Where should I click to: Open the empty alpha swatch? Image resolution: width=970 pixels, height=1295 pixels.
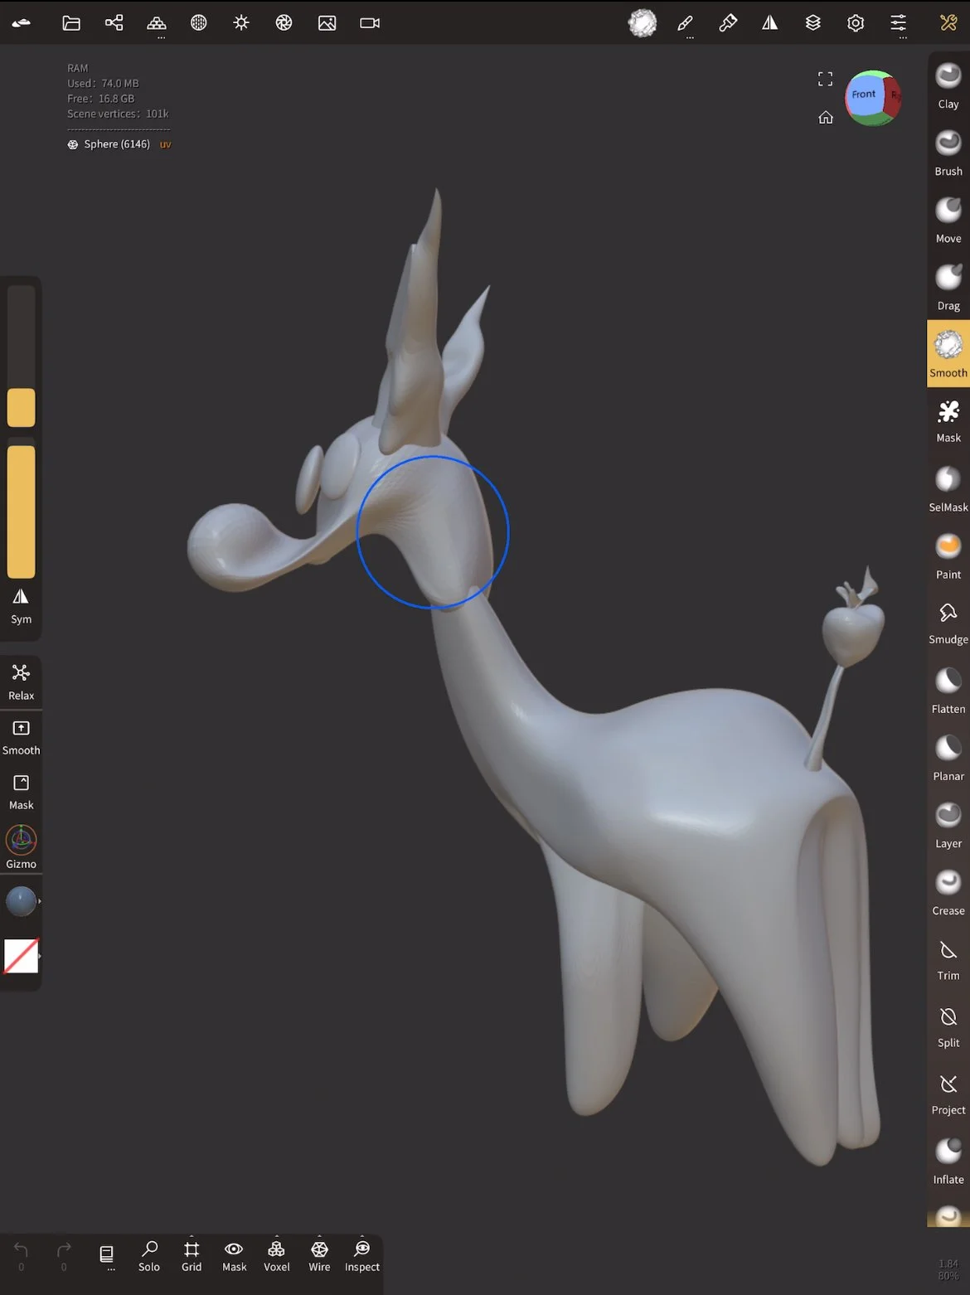[21, 956]
